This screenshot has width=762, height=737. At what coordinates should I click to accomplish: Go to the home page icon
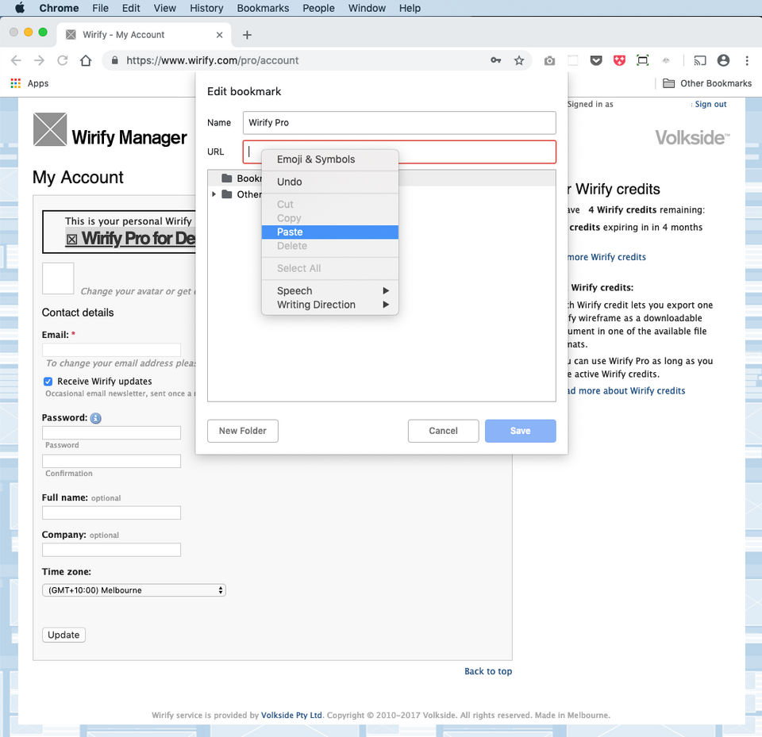[86, 60]
